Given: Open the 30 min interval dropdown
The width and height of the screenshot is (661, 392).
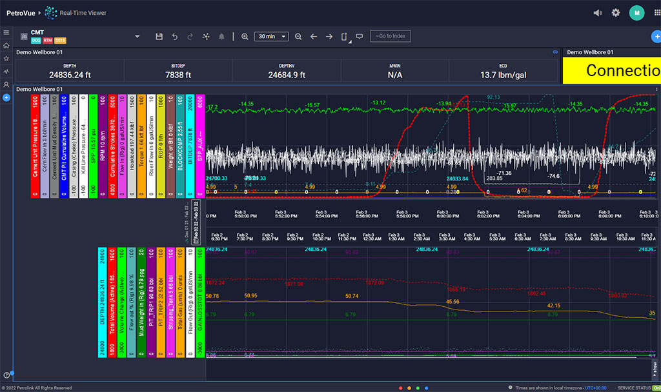Looking at the screenshot, I should coord(271,37).
